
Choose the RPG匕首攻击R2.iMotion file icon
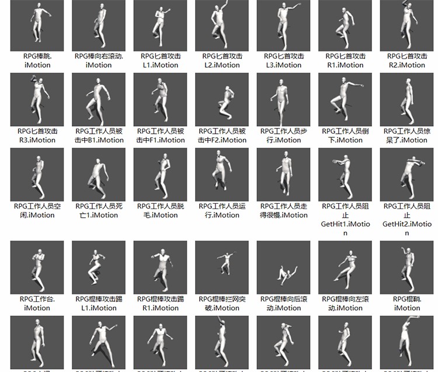pos(406,25)
